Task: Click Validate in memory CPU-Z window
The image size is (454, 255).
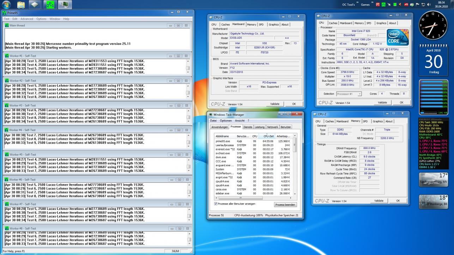Action: (379, 200)
